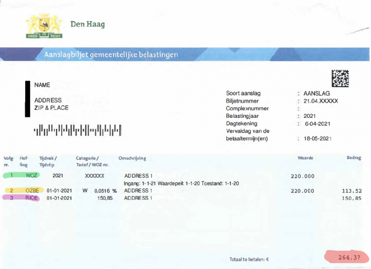
Task: Click the 'Aanslagbiljet gemeentelijke belastingen' banner heading
Action: pyautogui.click(x=111, y=55)
